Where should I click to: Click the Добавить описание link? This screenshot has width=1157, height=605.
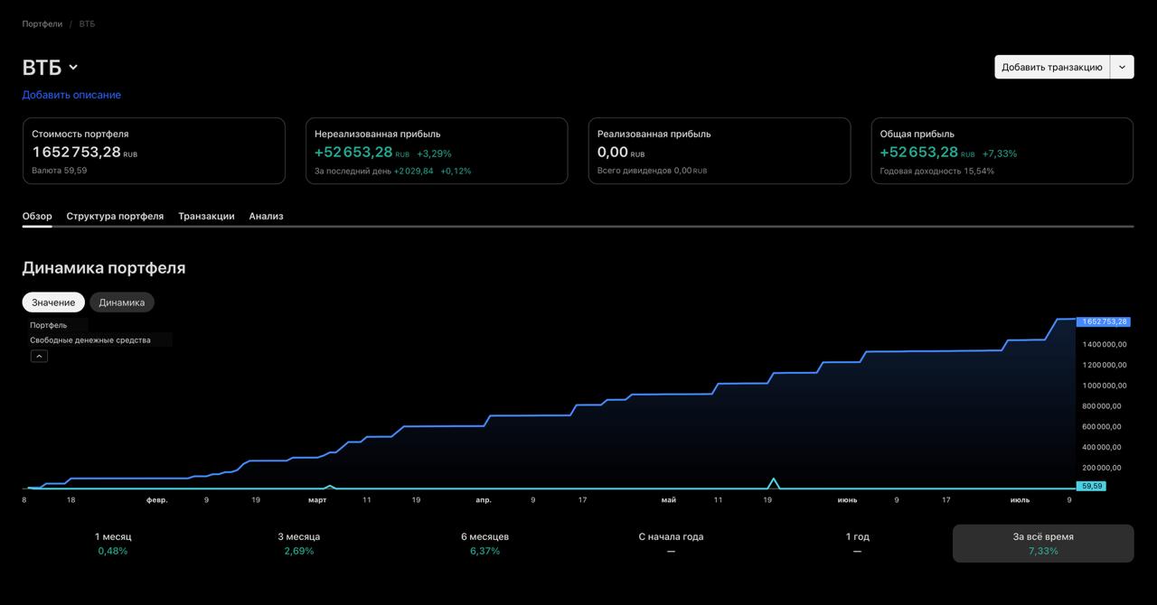[x=71, y=95]
